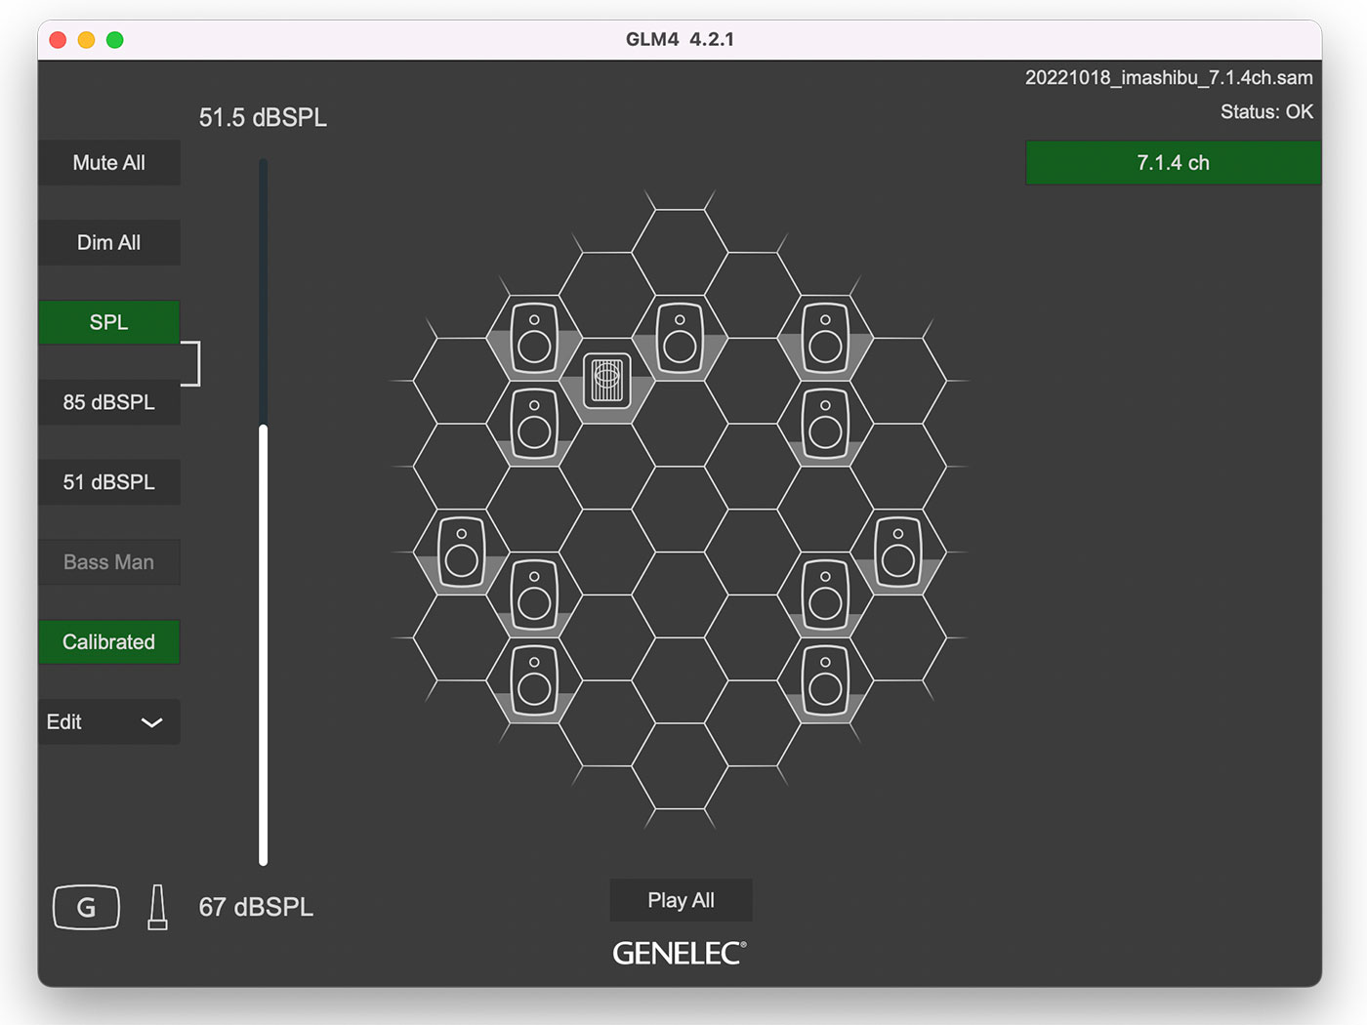This screenshot has width=1367, height=1025.
Task: Close the GLM4 window with red button
Action: (58, 40)
